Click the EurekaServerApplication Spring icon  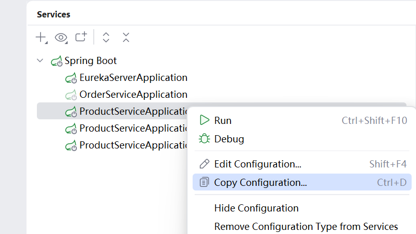point(71,78)
